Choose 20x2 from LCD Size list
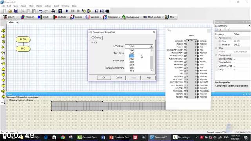This screenshot has height=141, width=251. coord(132,62)
